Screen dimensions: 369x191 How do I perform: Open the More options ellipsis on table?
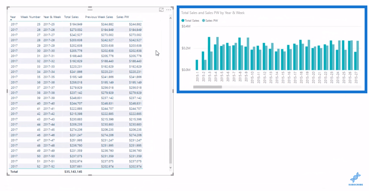(169, 10)
